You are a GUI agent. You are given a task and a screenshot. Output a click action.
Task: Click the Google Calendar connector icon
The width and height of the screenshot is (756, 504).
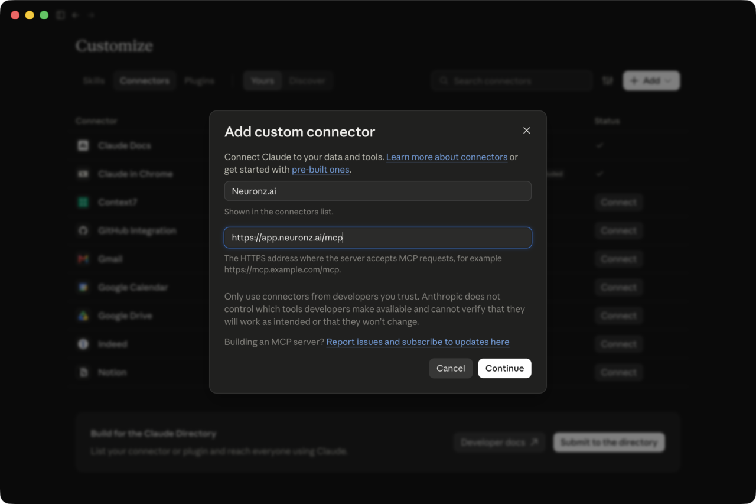(83, 287)
